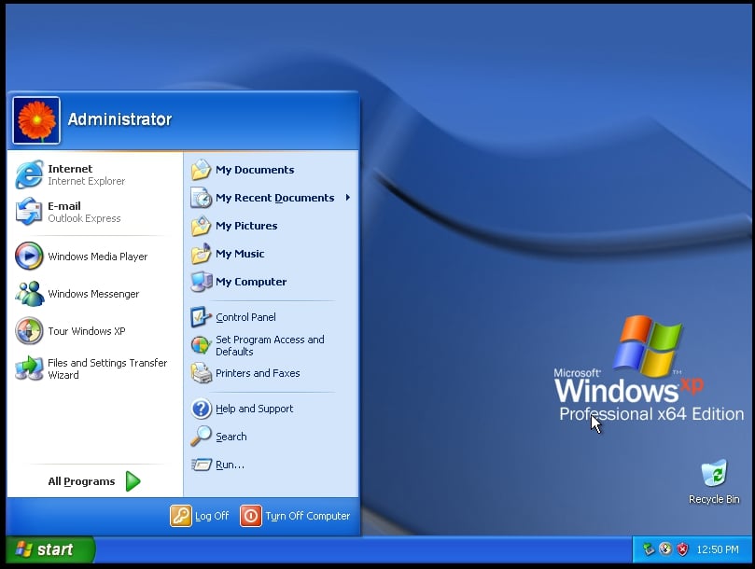Viewport: 755px width, 569px height.
Task: Open Files and Settings Transfer Wizard icon
Action: (x=29, y=368)
